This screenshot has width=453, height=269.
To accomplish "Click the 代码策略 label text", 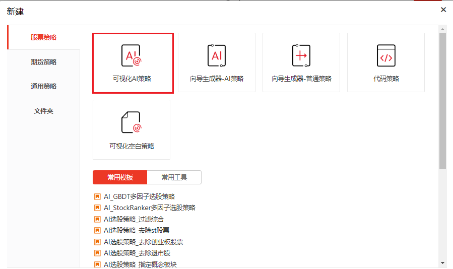I will [x=386, y=79].
